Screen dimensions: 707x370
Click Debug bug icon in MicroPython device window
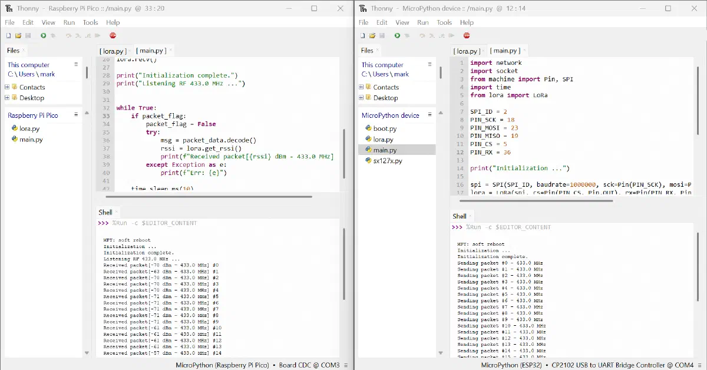point(407,36)
